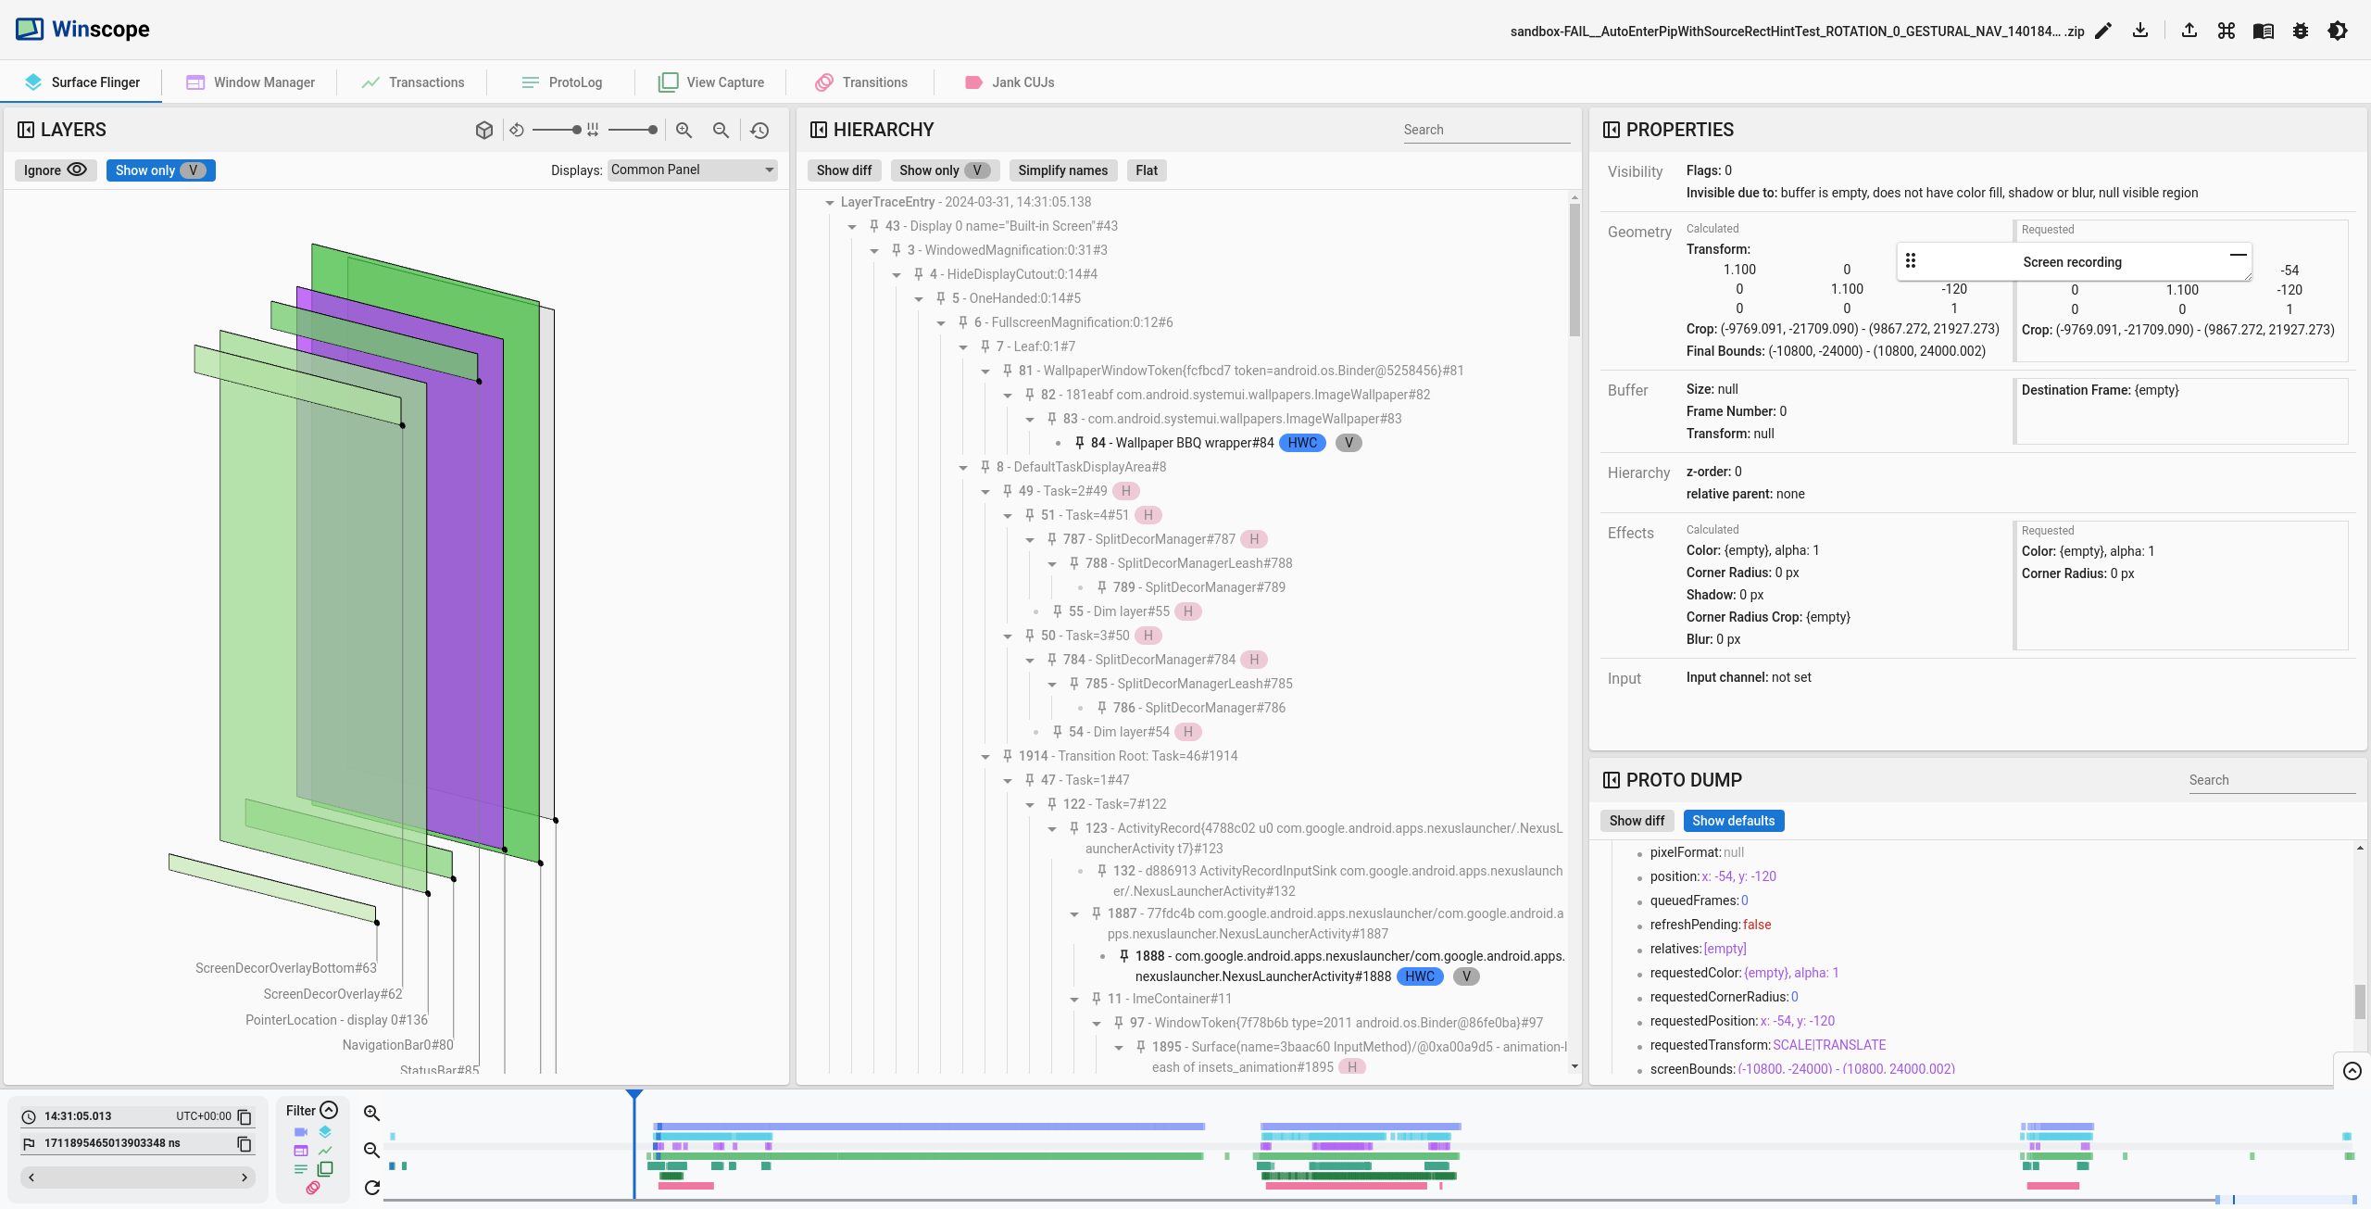Switch to Window Manager tab

[264, 81]
